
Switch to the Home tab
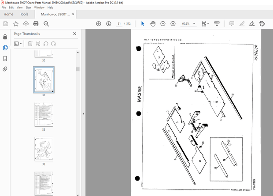tap(8, 14)
